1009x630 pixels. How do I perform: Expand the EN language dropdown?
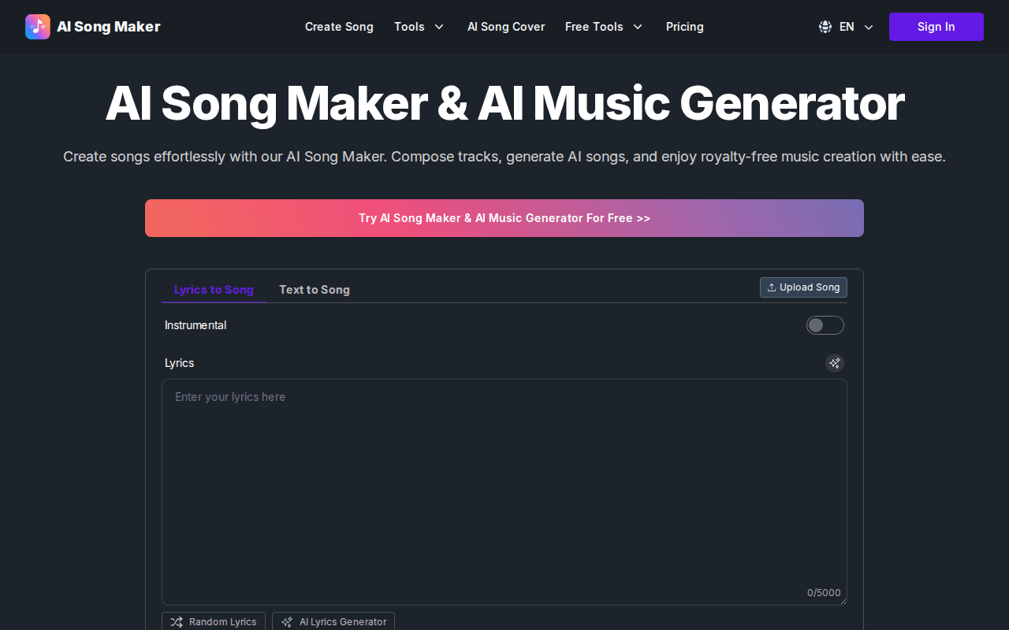pos(845,26)
